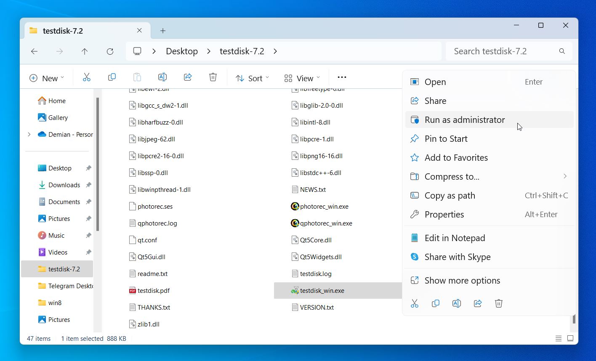This screenshot has width=596, height=361.
Task: Choose Copy as path
Action: pos(490,196)
